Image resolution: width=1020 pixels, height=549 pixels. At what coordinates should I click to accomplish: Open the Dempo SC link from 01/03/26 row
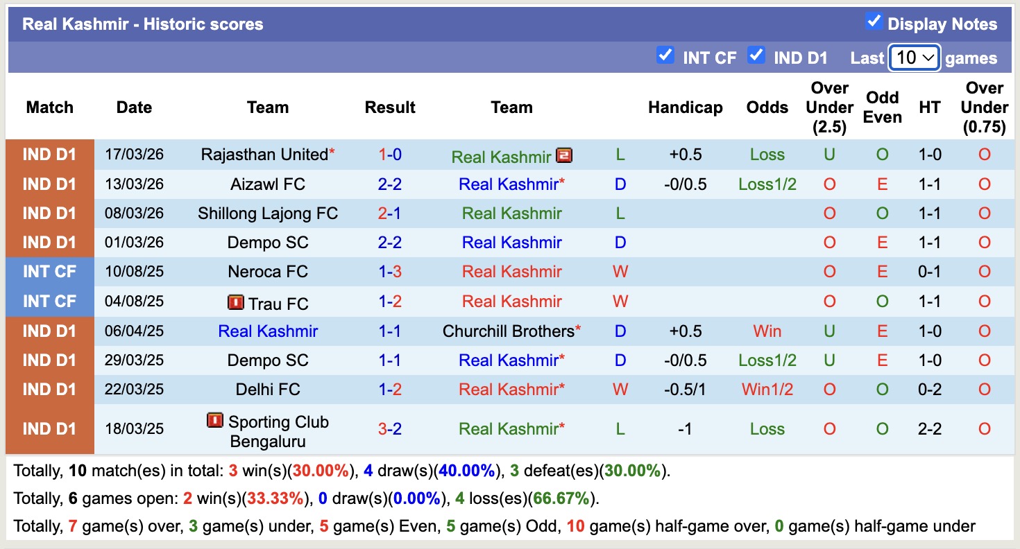point(268,242)
